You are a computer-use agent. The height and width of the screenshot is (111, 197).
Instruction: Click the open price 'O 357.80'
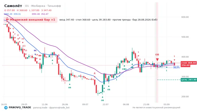(x=10, y=10)
